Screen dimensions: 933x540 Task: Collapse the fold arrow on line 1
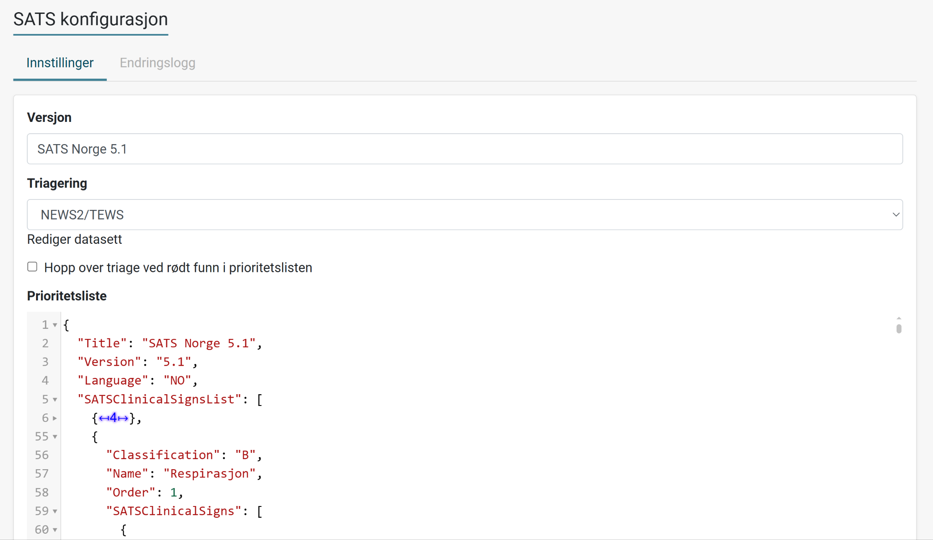pos(55,325)
